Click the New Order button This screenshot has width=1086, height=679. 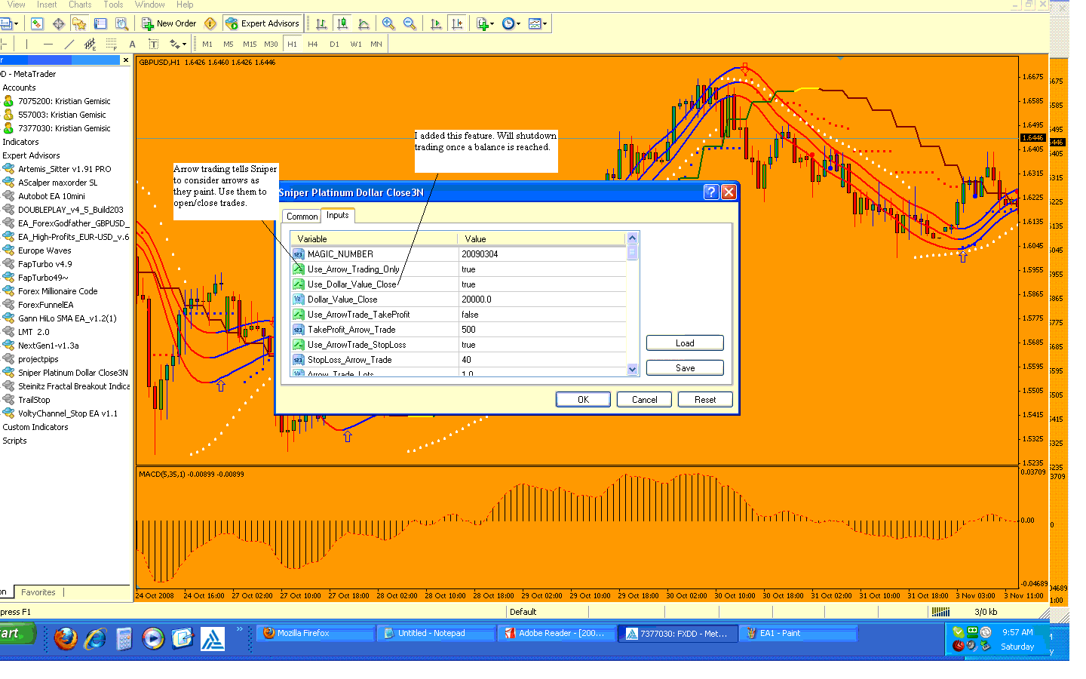pyautogui.click(x=170, y=23)
